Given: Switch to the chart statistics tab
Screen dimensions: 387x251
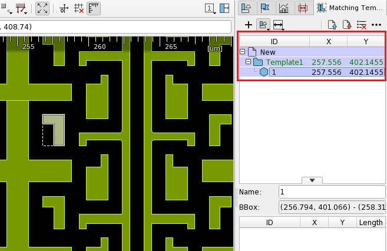Looking at the screenshot, I should pyautogui.click(x=284, y=8).
